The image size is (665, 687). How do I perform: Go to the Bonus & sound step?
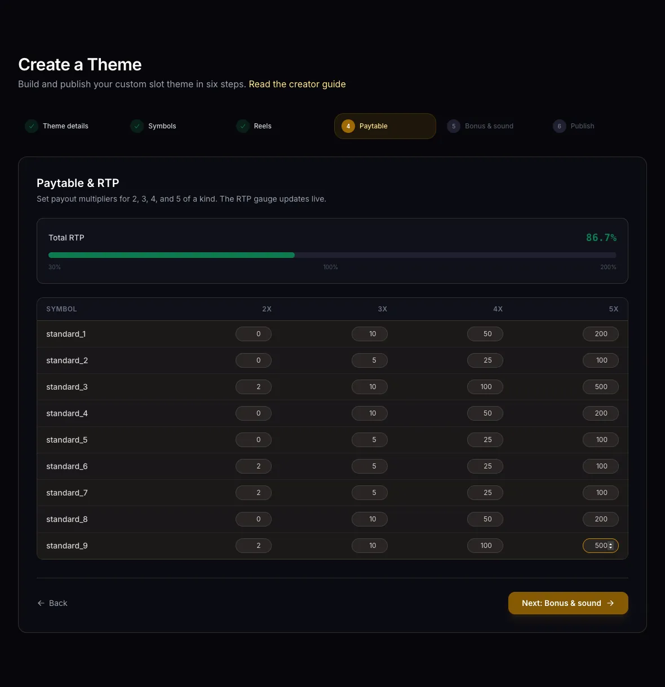(489, 126)
